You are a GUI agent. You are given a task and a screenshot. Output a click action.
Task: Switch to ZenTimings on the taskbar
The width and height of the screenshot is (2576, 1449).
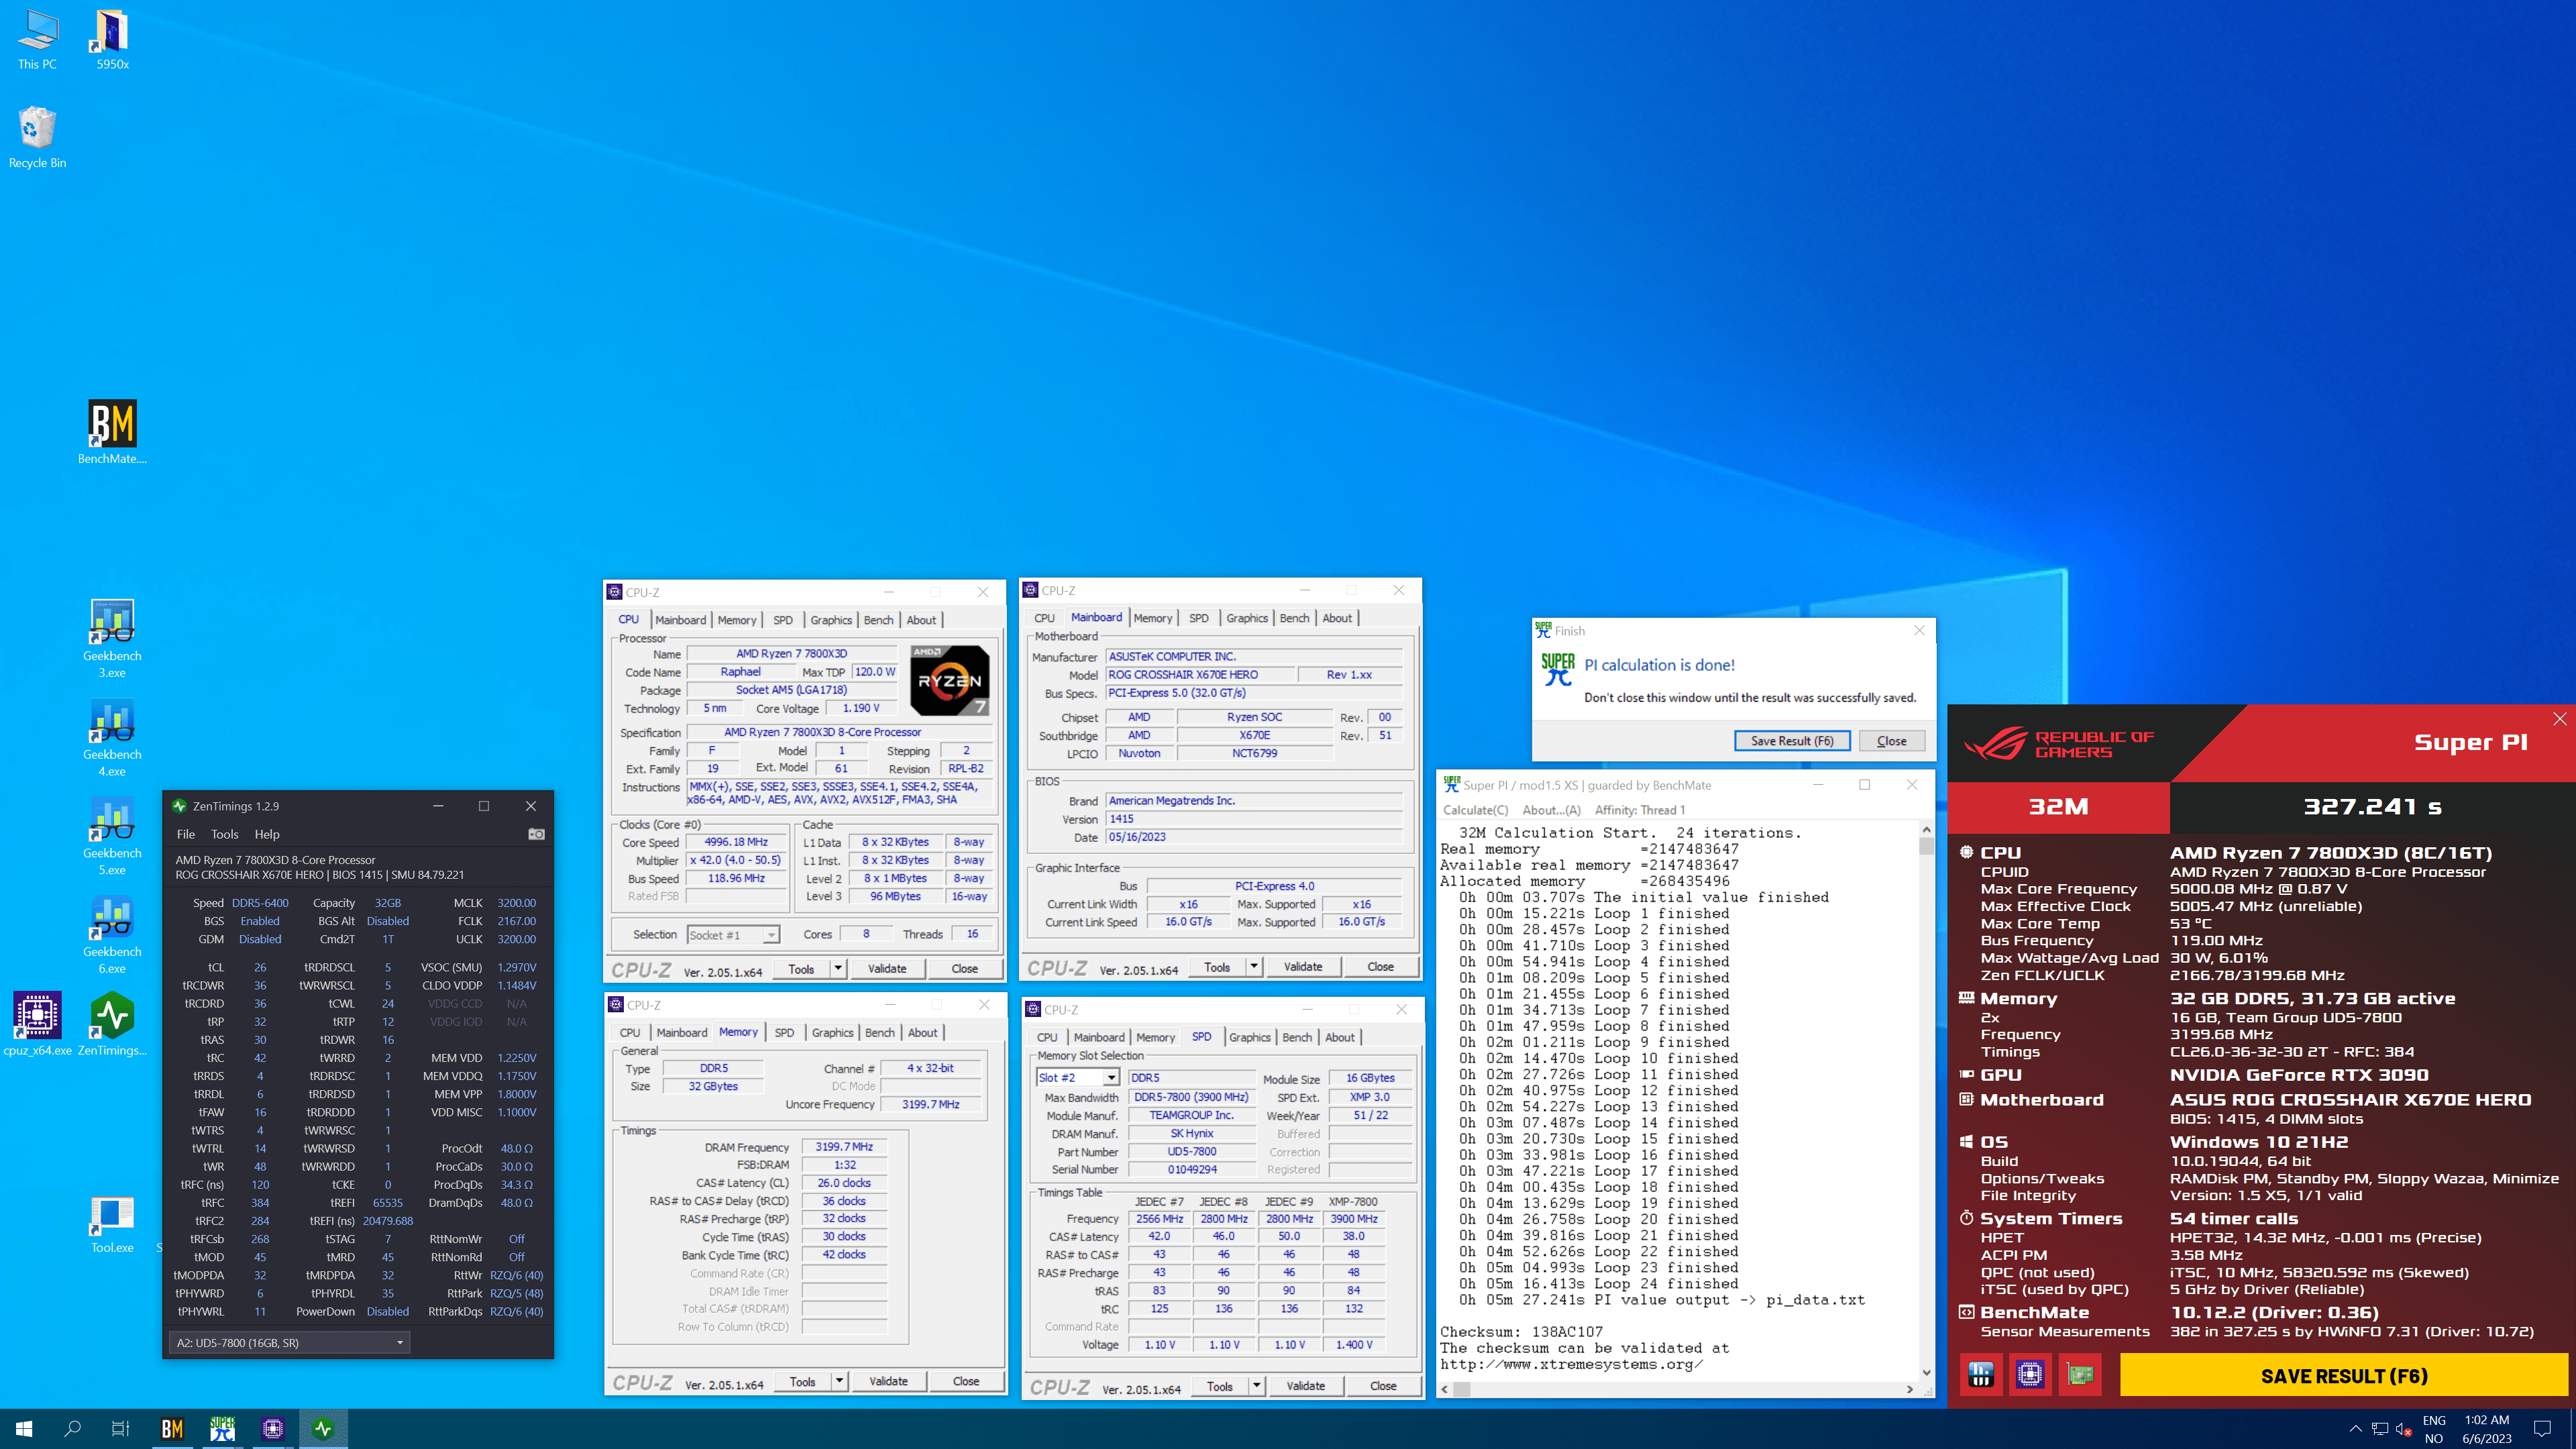click(x=322, y=1429)
